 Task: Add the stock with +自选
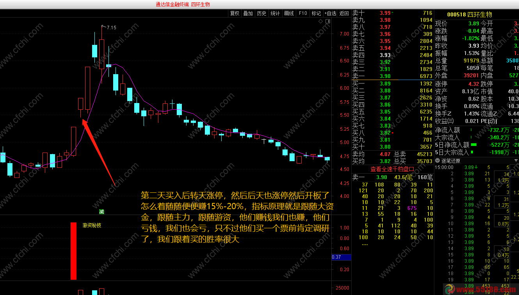(x=330, y=13)
